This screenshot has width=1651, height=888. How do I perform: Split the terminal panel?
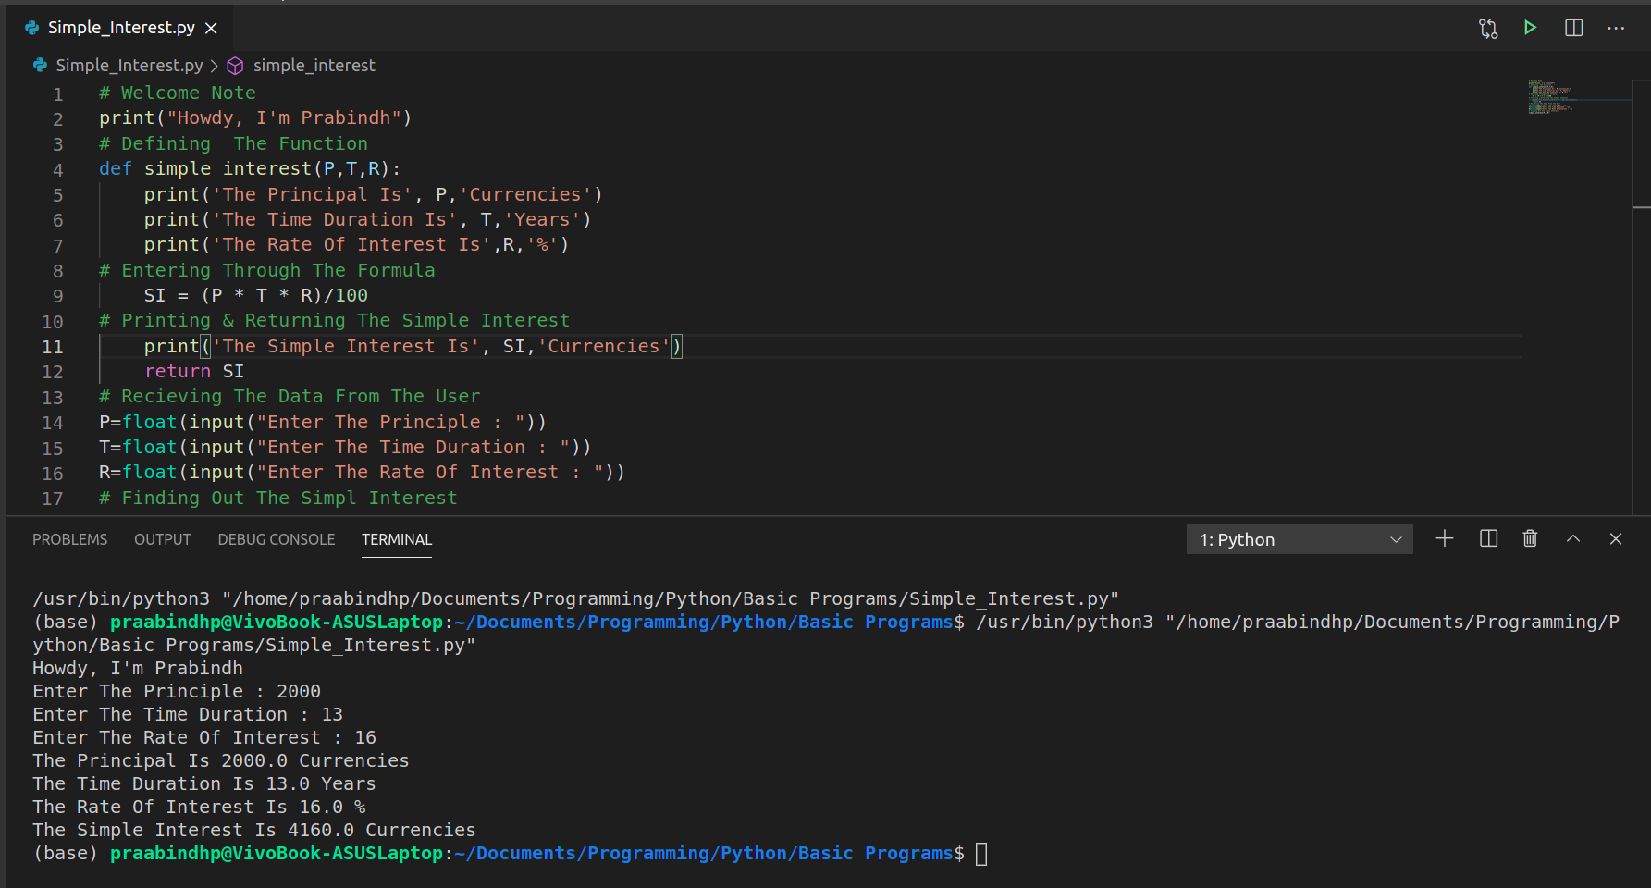coord(1488,539)
